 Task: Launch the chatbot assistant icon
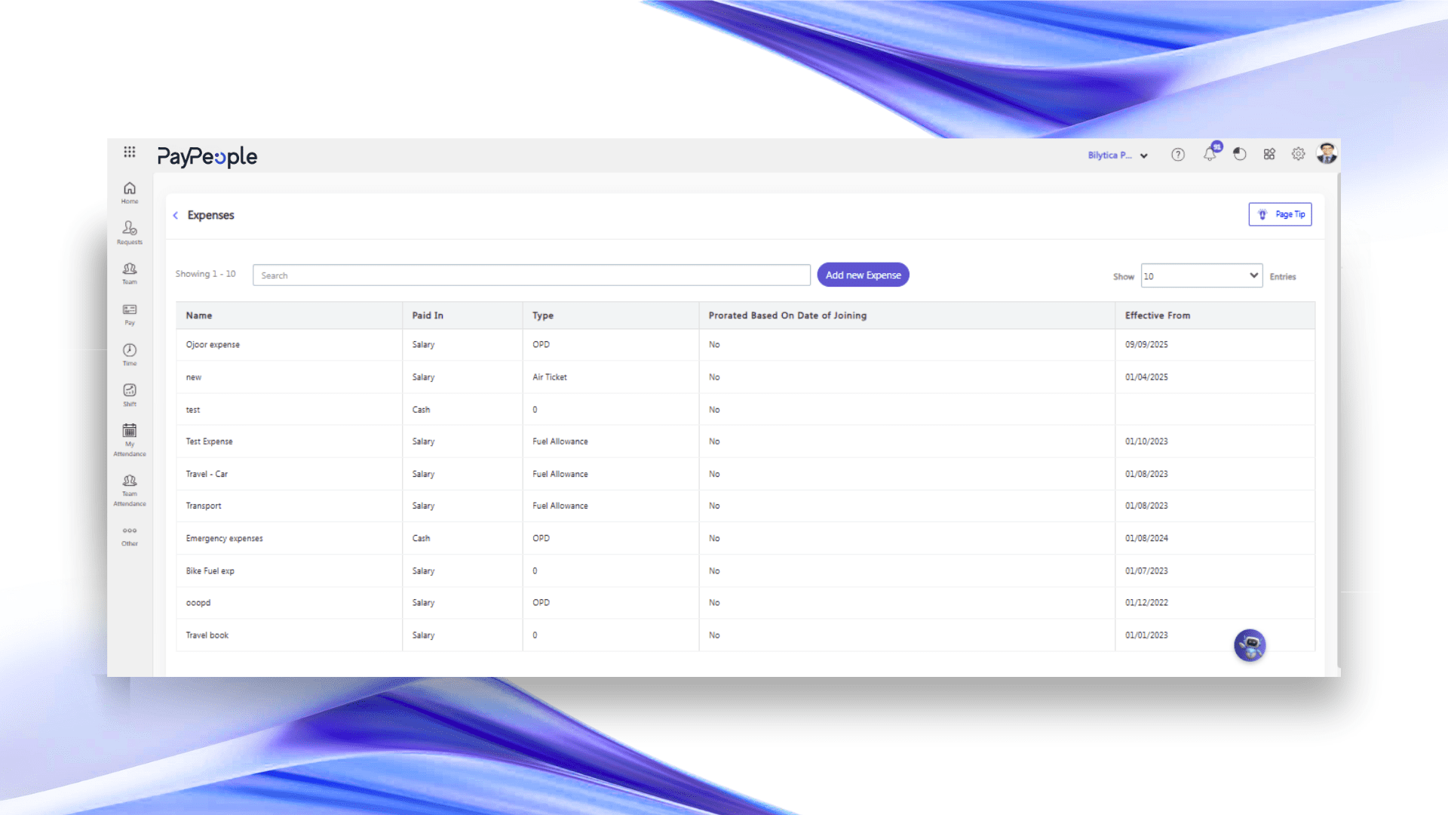click(x=1250, y=645)
